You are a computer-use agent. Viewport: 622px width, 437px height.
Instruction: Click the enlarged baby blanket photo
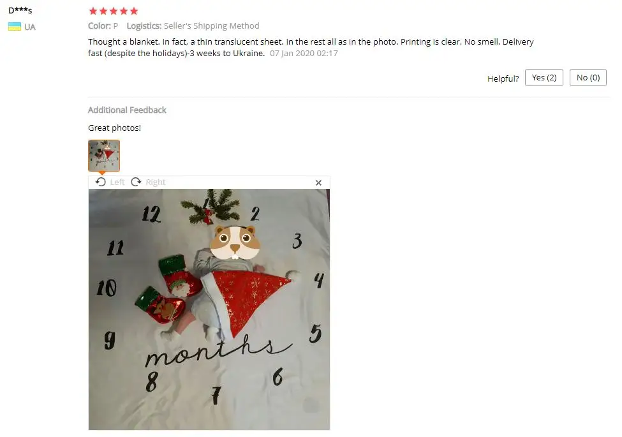pos(209,309)
